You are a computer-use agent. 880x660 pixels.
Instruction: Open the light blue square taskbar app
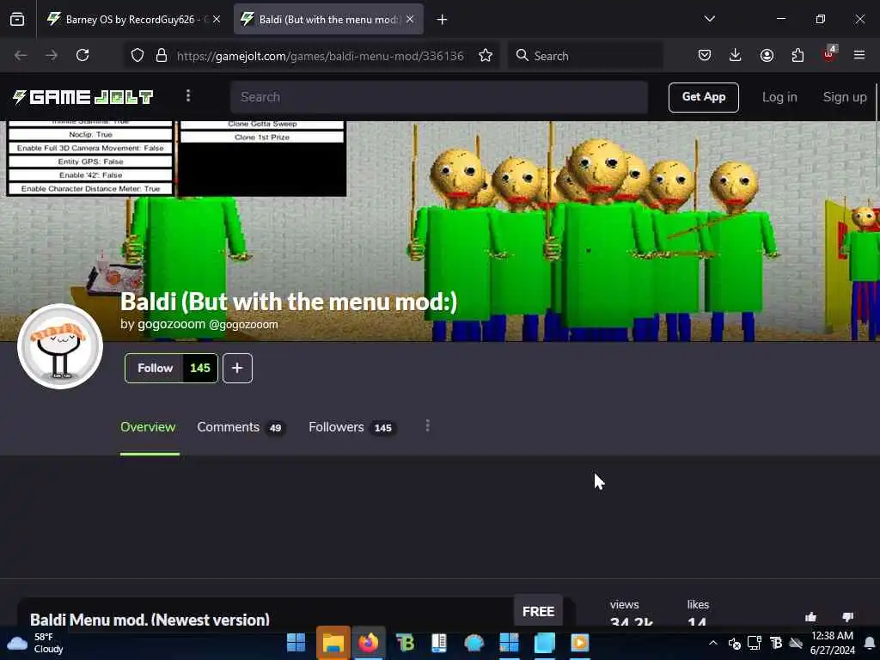coord(544,643)
